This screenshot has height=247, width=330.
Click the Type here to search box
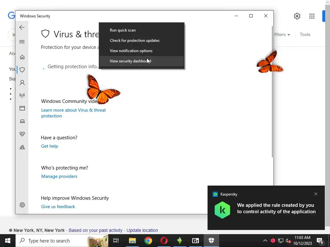[62, 241]
